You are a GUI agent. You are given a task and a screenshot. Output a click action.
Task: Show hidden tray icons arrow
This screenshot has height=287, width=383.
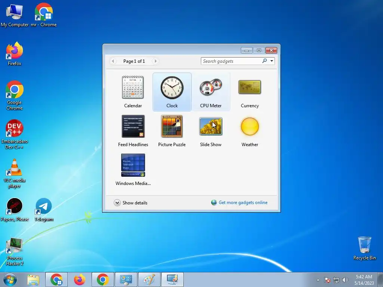tap(318, 280)
